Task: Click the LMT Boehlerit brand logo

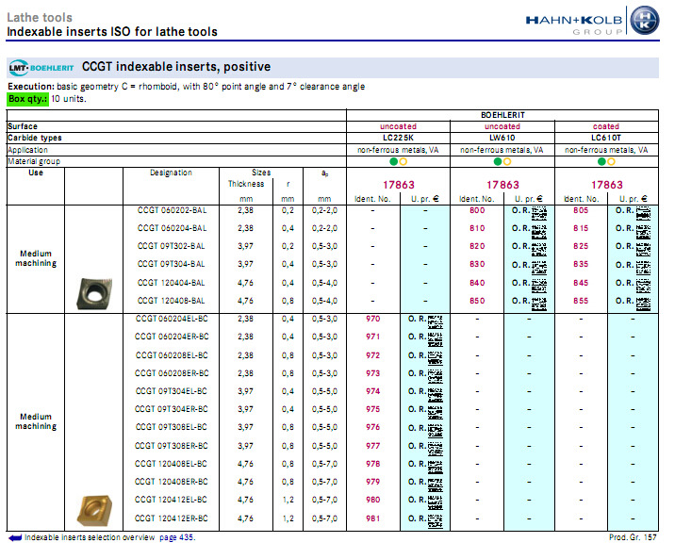Action: coord(41,68)
